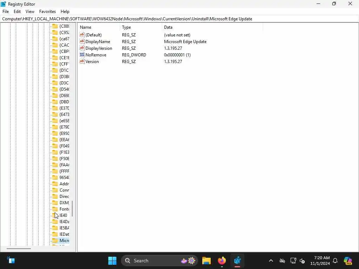Select {CAC folder icon in tree
This screenshot has height=269, width=359.
coord(55,45)
